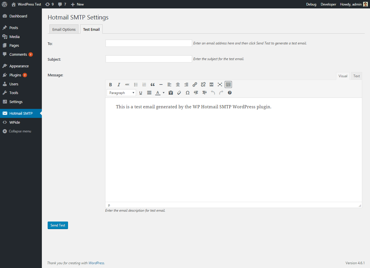Toggle the toolbar kitchen sink
This screenshot has width=370, height=268.
pyautogui.click(x=228, y=84)
